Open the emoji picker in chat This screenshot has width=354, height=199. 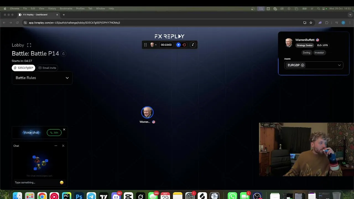pyautogui.click(x=62, y=182)
